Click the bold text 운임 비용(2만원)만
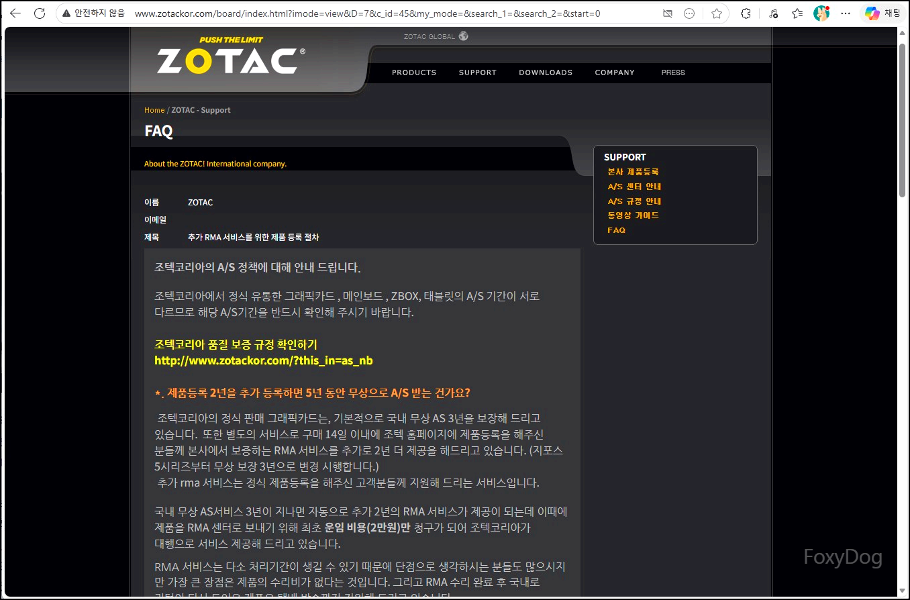The image size is (910, 600). click(367, 528)
